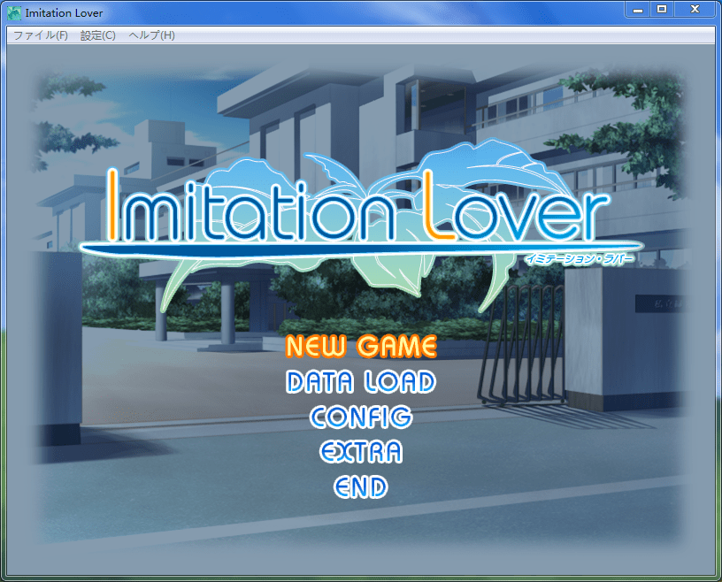Close the Imitation Lover window
Viewport: 722px width, 582px height.
click(x=694, y=10)
